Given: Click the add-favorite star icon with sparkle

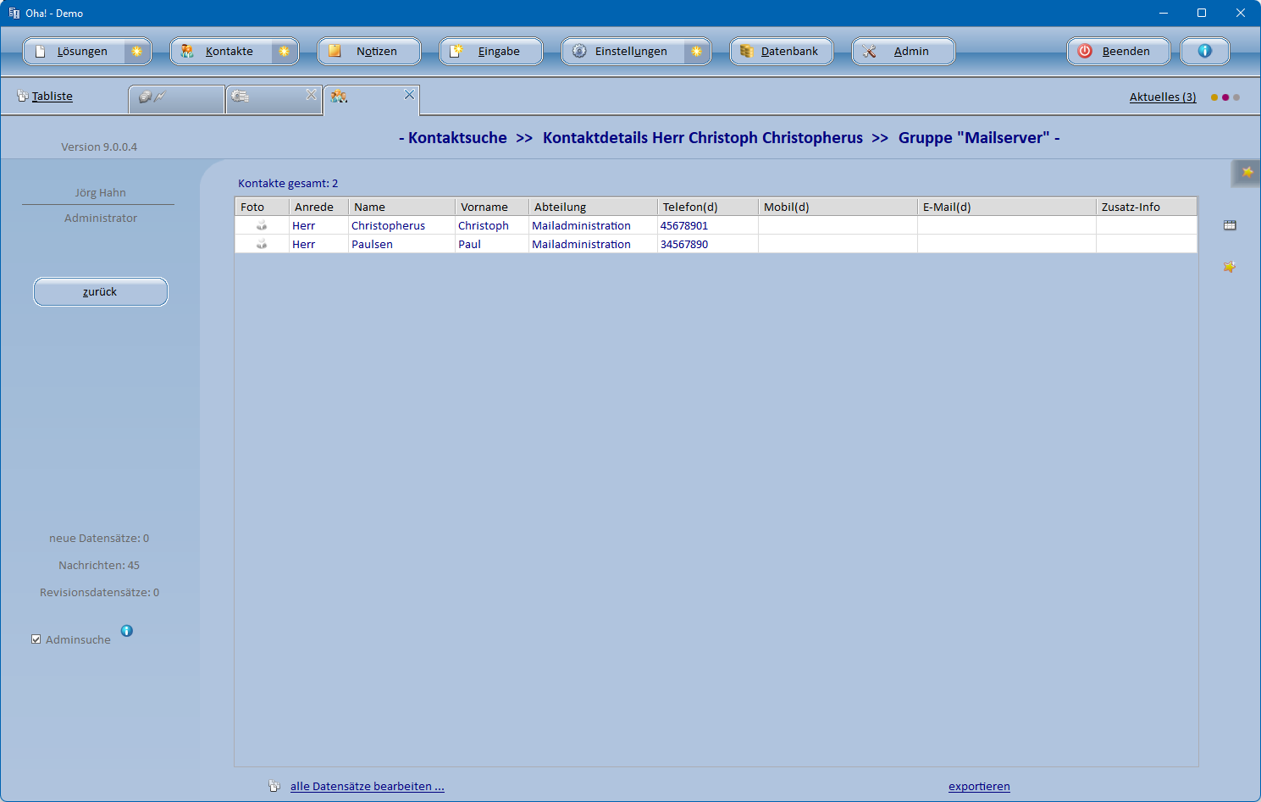Looking at the screenshot, I should click(x=1230, y=267).
